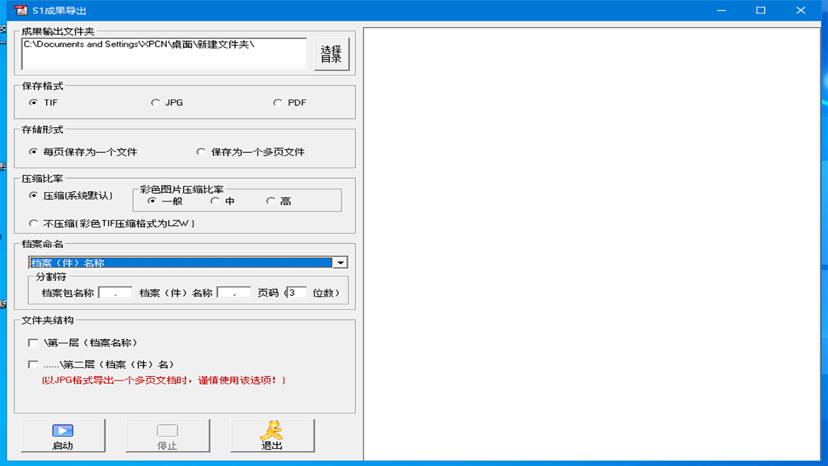Set color compression ratio to 中
The image size is (828, 466).
point(215,201)
